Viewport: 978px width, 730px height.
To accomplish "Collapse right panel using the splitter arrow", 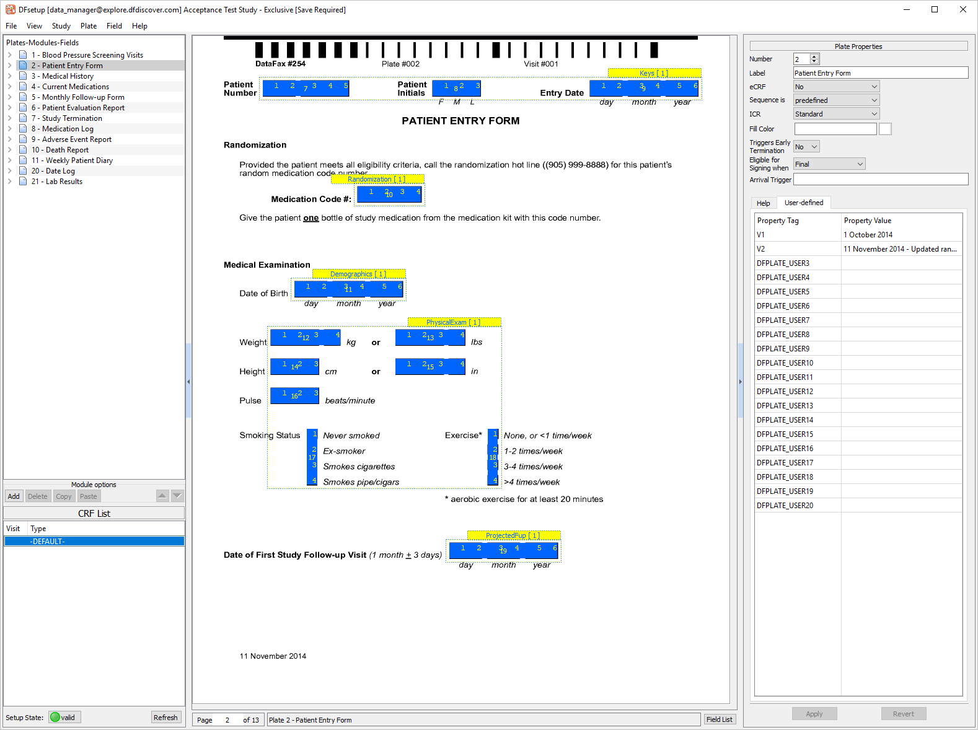I will 740,382.
